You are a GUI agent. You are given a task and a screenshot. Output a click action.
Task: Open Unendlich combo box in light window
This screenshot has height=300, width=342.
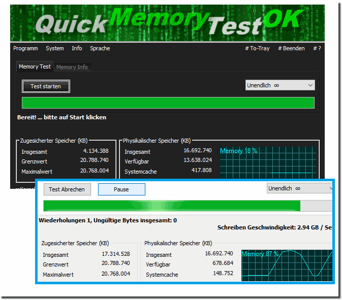[300, 188]
